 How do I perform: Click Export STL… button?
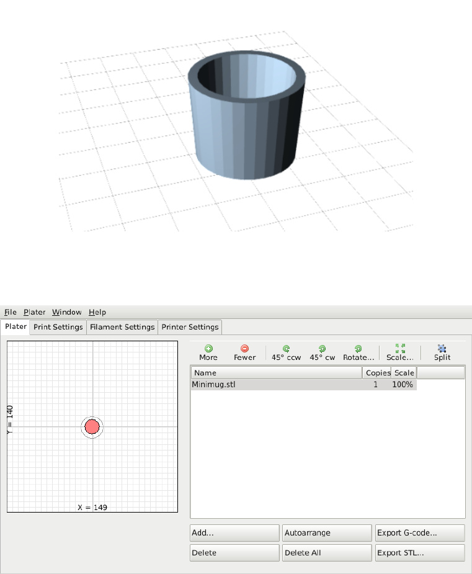point(420,553)
